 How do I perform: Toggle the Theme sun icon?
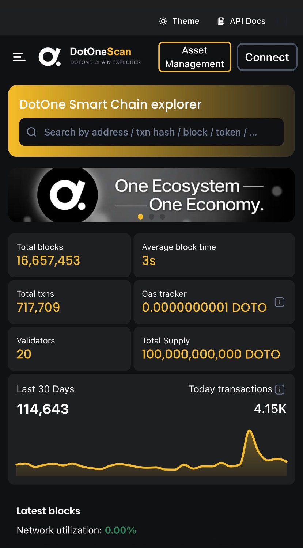163,21
